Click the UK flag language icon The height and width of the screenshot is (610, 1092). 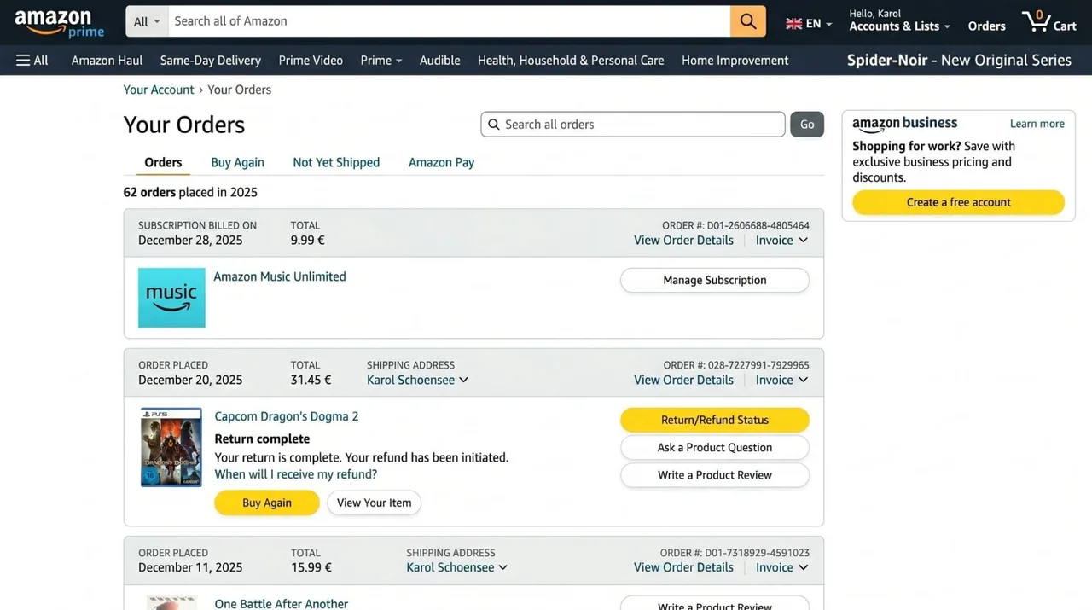pos(793,24)
